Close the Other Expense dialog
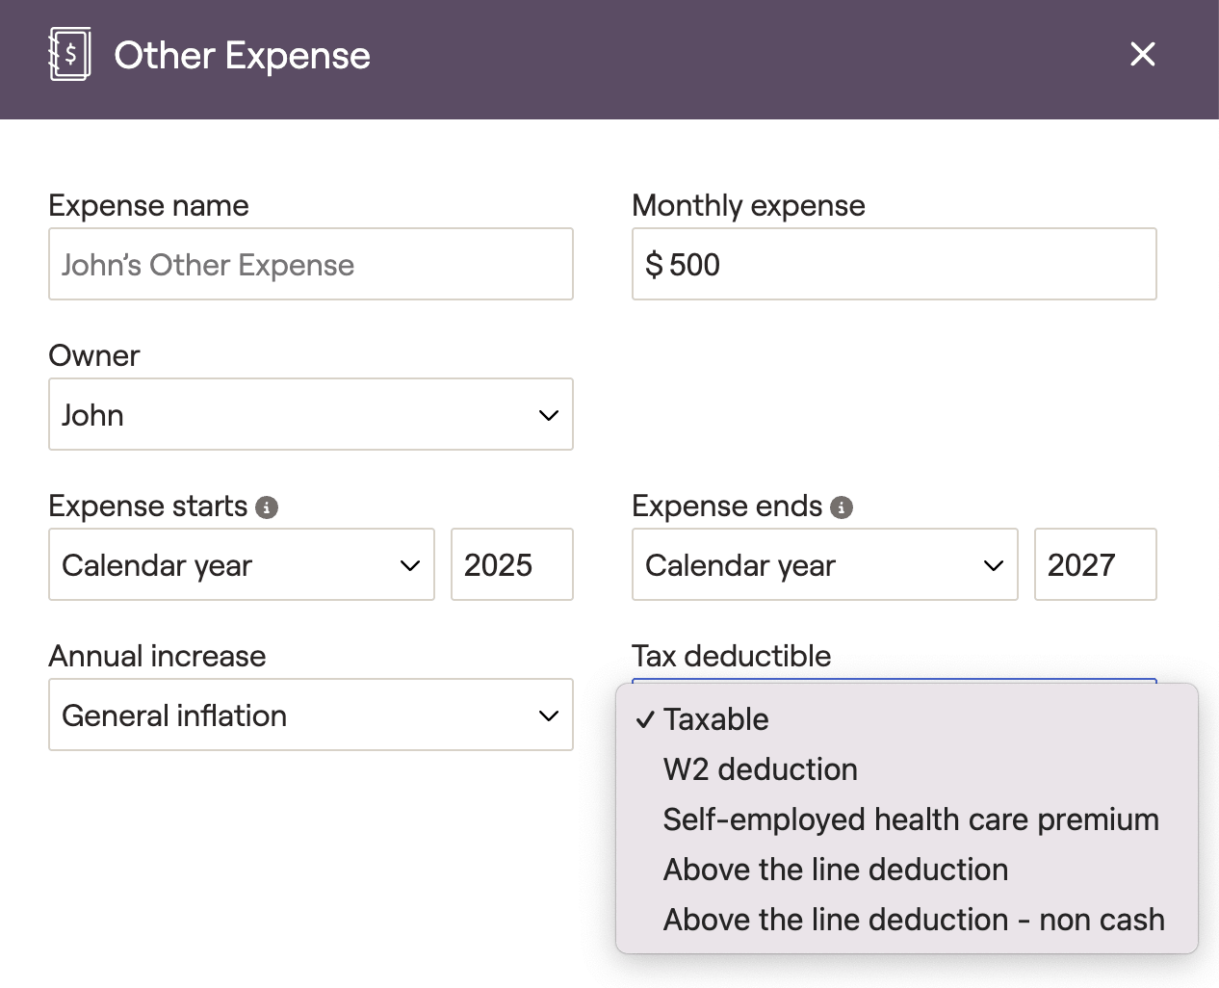The height and width of the screenshot is (988, 1219). click(1142, 55)
